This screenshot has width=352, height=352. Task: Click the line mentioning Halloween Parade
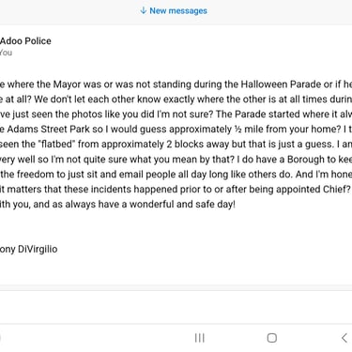176,84
